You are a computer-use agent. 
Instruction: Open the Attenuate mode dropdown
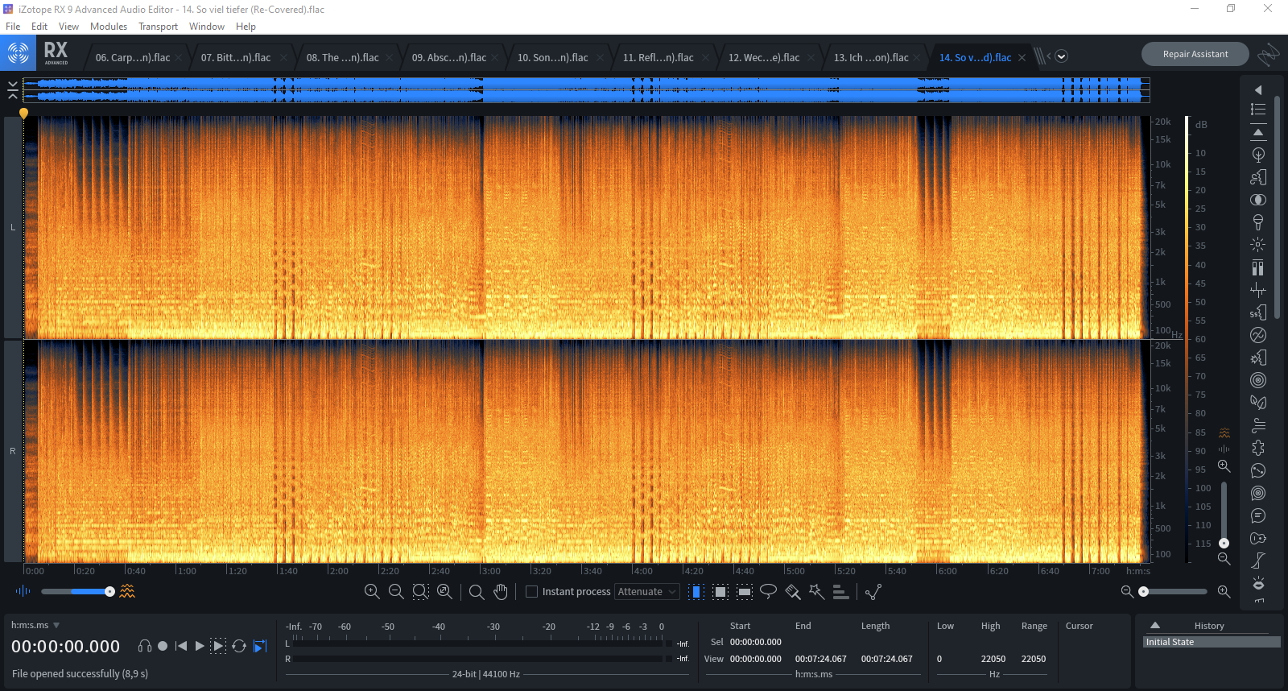[x=647, y=592]
